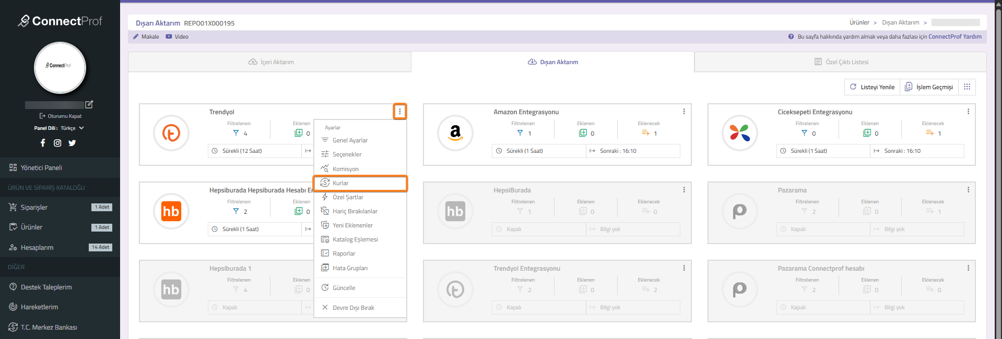Image resolution: width=1002 pixels, height=339 pixels.
Task: Open Ciceksepeti Entegrasyonu three-dot menu
Action: coord(968,112)
